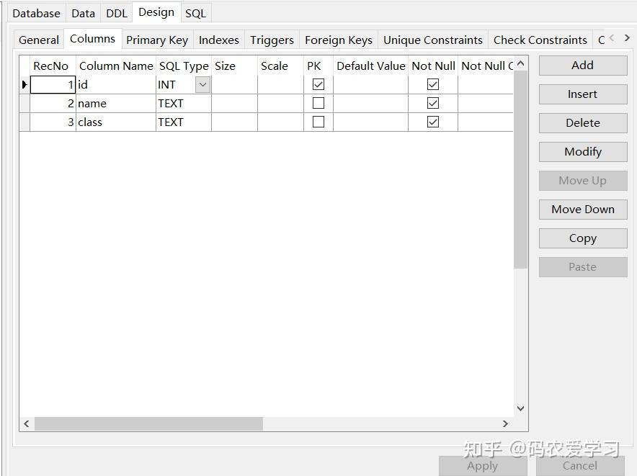This screenshot has height=476, width=637.
Task: Select the SQL tab
Action: (195, 12)
